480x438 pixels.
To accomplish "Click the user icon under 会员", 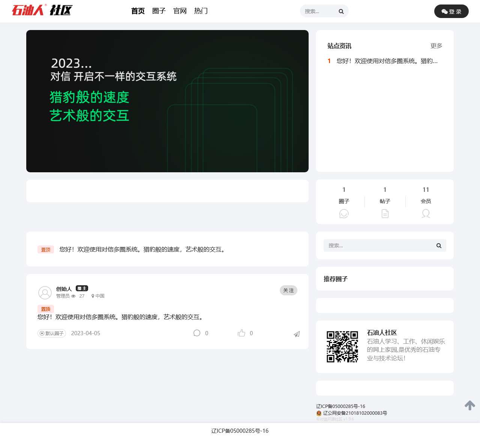I will click(426, 214).
